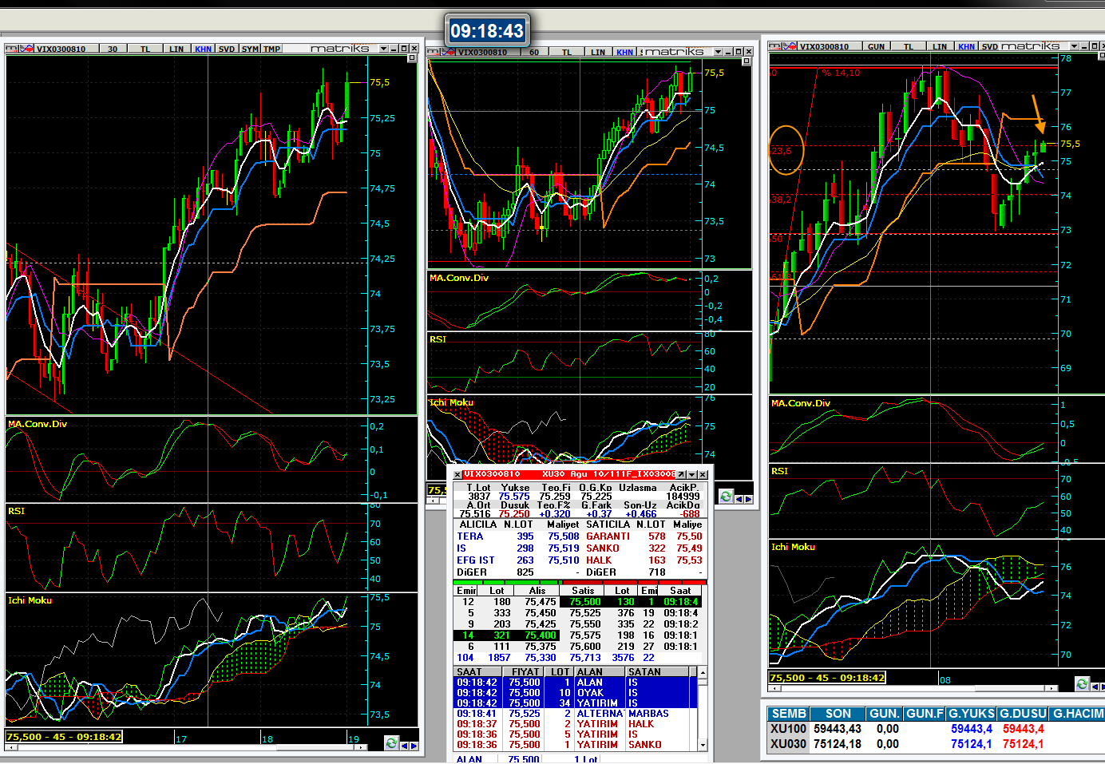The width and height of the screenshot is (1105, 764).
Task: Click the scroll-right arrow at the bottom of the left chart
Action: 414,745
